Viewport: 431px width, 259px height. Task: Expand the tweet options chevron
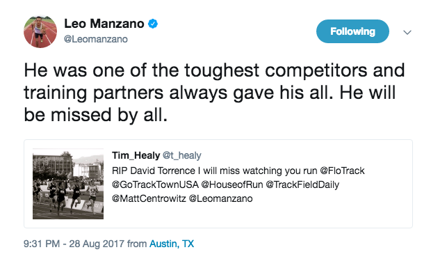click(407, 32)
